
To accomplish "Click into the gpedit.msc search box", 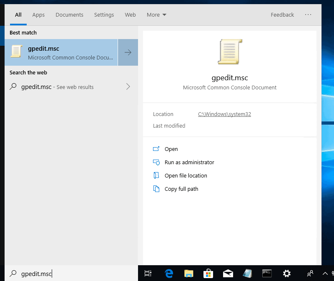I will click(71, 274).
